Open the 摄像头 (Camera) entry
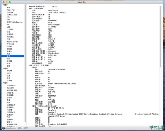The image size is (165, 131). [x=9, y=51]
